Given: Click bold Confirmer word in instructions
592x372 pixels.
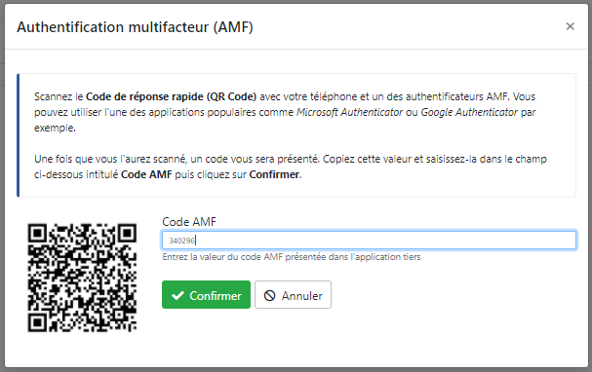Looking at the screenshot, I should click(x=274, y=174).
